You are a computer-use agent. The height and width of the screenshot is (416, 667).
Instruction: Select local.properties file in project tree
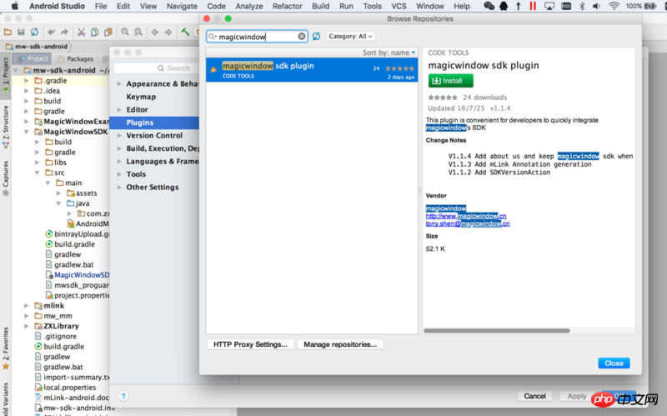pyautogui.click(x=66, y=388)
